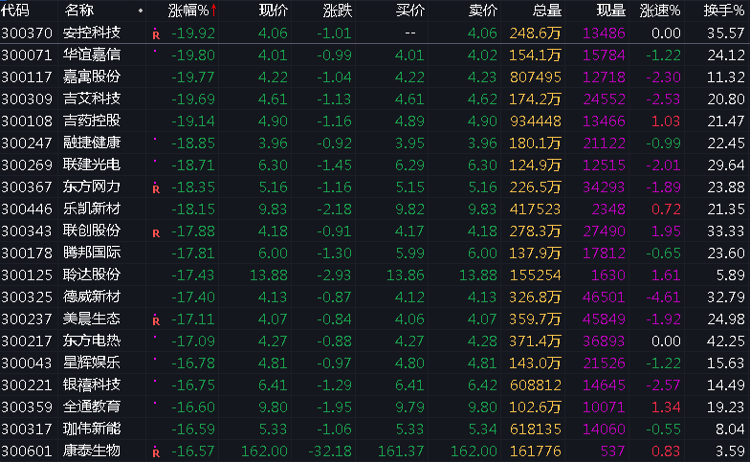Click the sort arrow beside 涨幅%
The width and height of the screenshot is (750, 462).
click(x=214, y=10)
